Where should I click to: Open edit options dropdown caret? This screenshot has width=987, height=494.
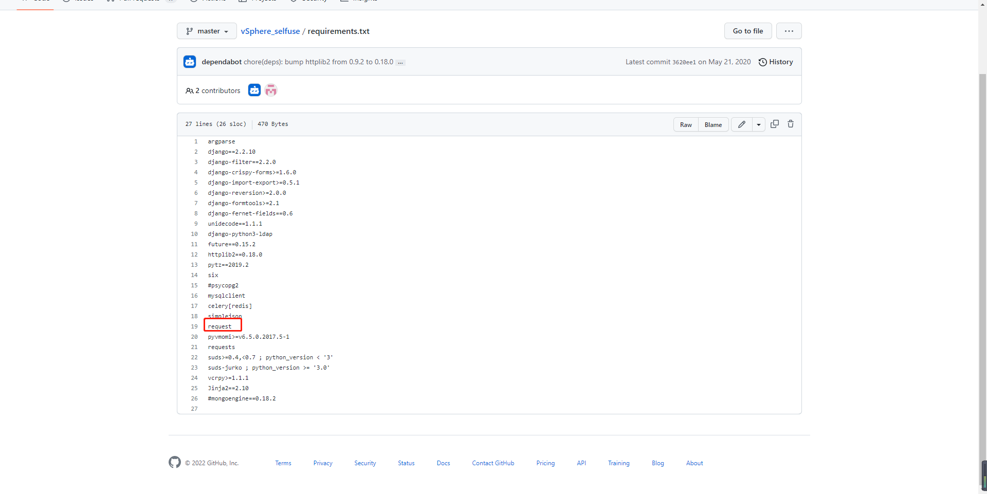click(758, 124)
